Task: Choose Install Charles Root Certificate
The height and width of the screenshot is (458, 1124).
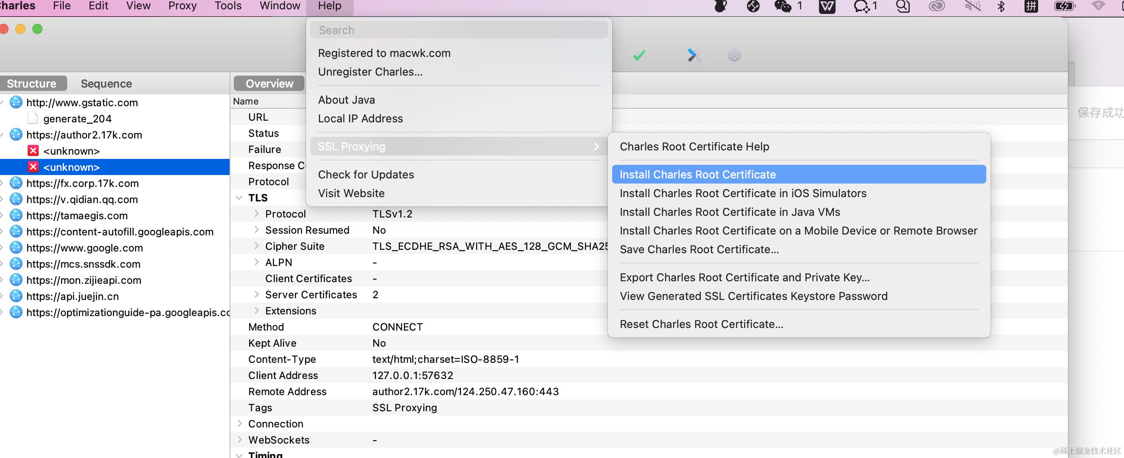Action: [x=798, y=175]
